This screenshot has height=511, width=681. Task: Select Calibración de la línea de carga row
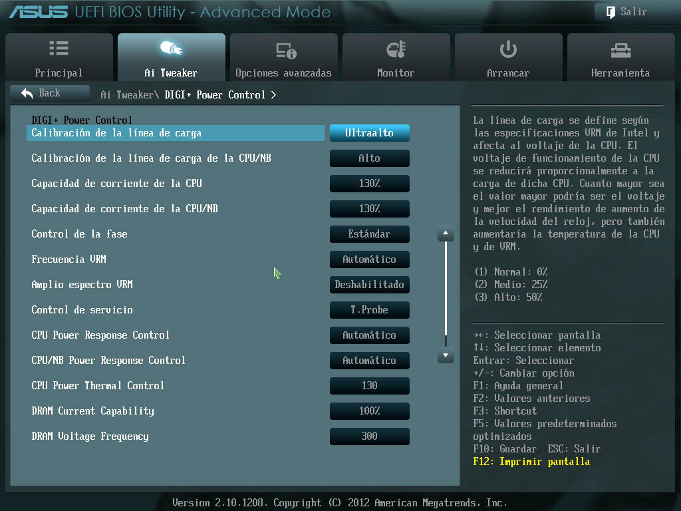point(176,133)
